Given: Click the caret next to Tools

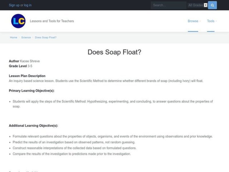Looking at the screenshot, I should pos(216,21).
